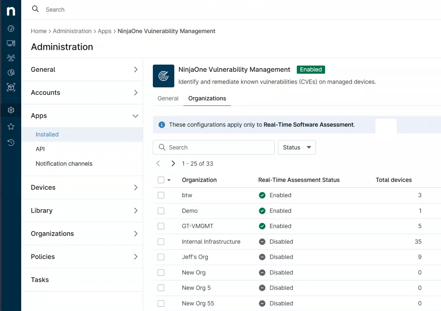Sort by Real-Time Assessment Status column
This screenshot has height=311, width=441.
(299, 180)
